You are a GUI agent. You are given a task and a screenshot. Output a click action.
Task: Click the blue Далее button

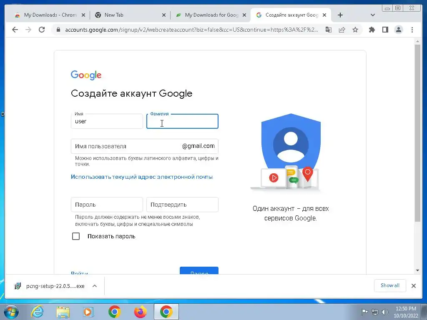[x=199, y=270]
